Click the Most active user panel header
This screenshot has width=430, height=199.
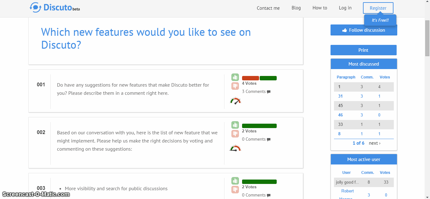pos(364,159)
